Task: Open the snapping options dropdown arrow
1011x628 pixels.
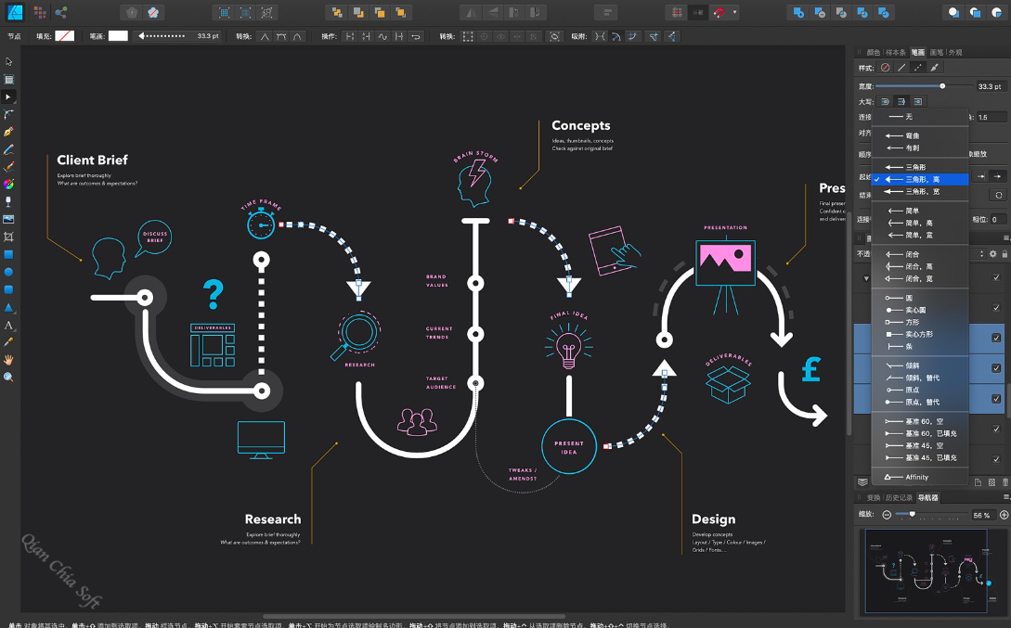Action: pos(734,12)
